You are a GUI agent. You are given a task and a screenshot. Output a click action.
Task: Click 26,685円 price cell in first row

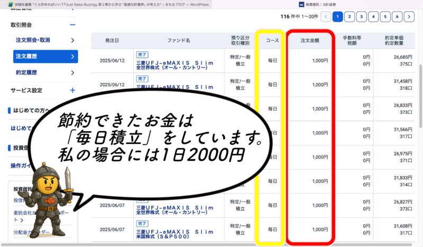click(x=403, y=57)
